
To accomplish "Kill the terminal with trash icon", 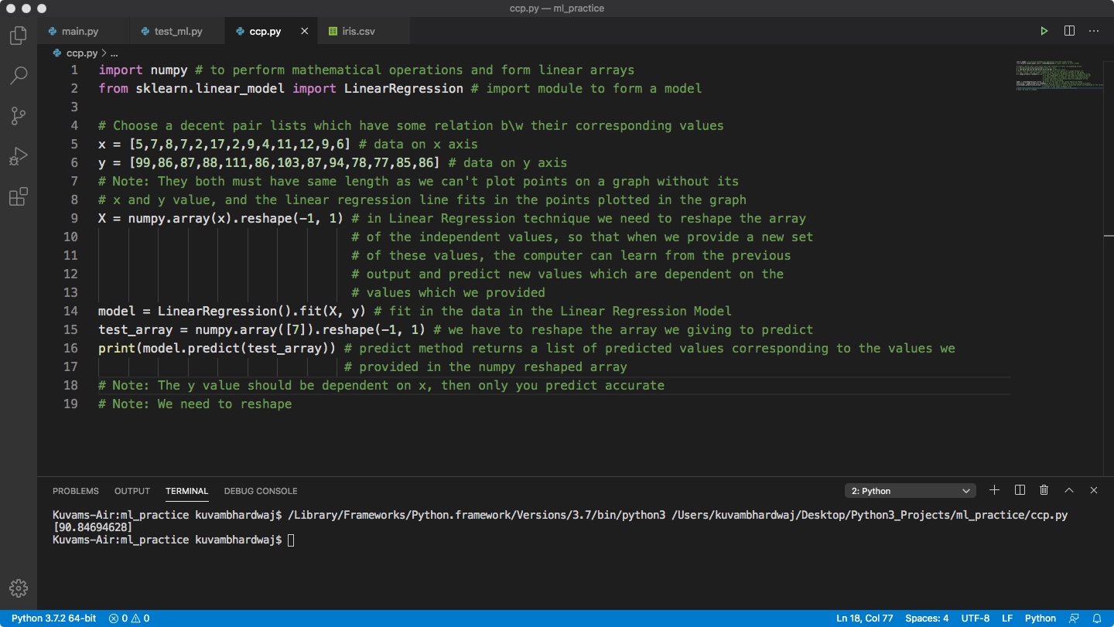I will [1044, 490].
